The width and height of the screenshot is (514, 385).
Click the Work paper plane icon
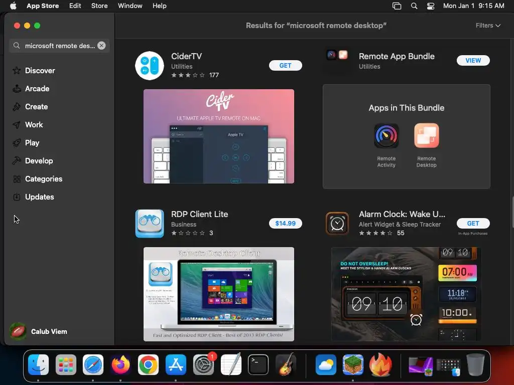tap(17, 125)
